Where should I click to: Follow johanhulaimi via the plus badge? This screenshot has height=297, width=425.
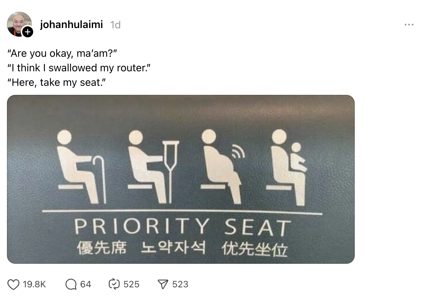tap(28, 32)
